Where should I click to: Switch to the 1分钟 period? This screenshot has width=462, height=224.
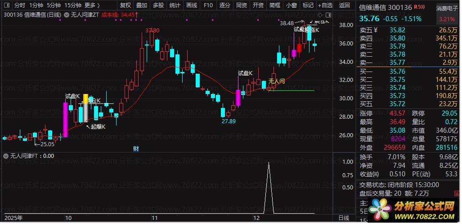pyautogui.click(x=36, y=5)
